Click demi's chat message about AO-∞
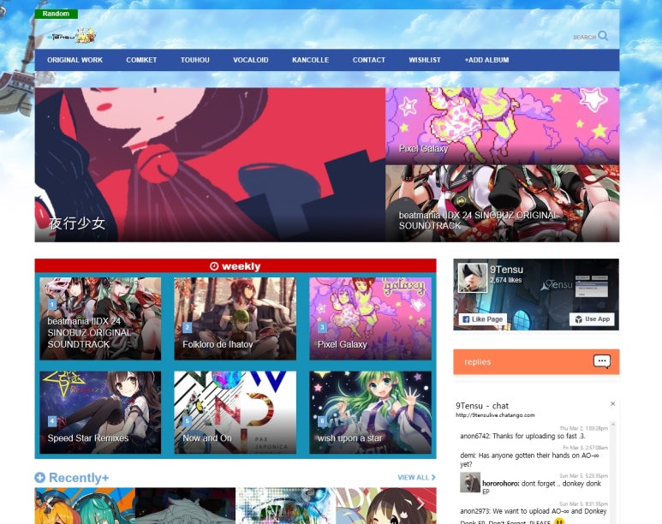 (x=529, y=460)
